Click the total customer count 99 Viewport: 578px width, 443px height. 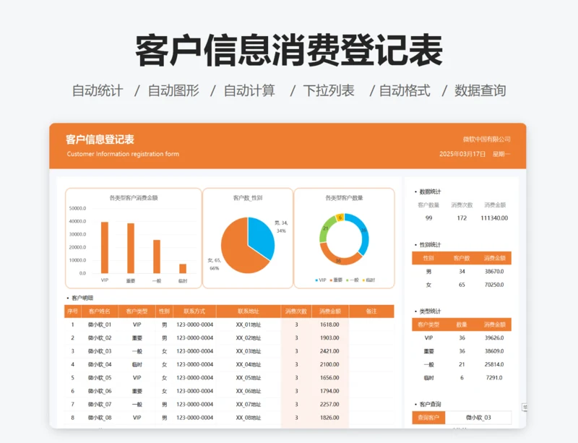(x=428, y=218)
